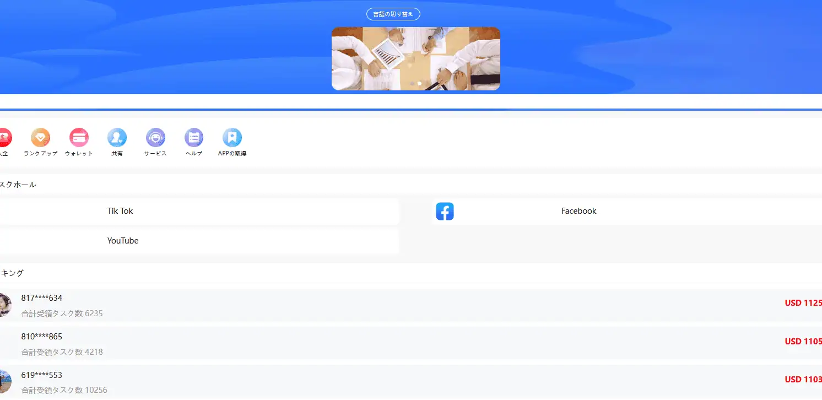822x400 pixels.
Task: Click the ヘルプ help list icon
Action: 193,138
